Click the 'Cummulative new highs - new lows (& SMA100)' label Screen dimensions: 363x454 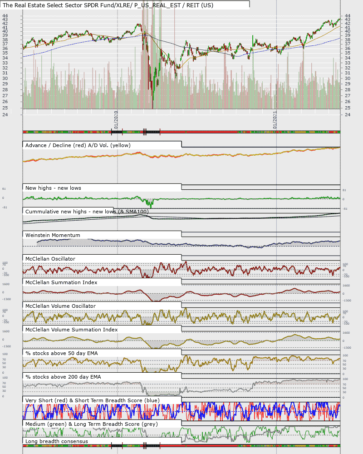(x=87, y=212)
